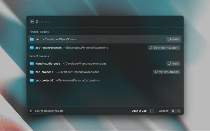Screen dimensions: 210x131
Task: Click the Enter key icon in footer
Action: tap(151, 111)
